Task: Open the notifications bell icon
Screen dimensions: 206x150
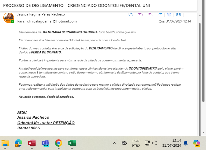Action: tap(186, 143)
